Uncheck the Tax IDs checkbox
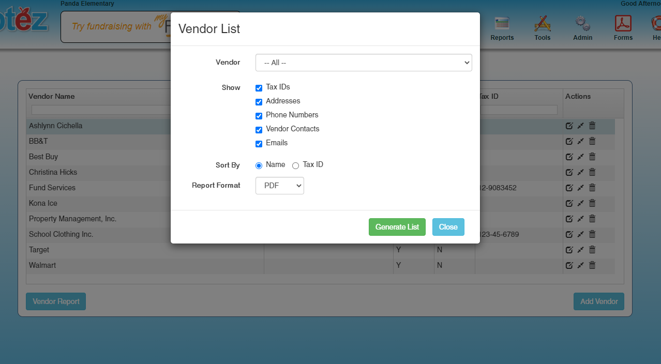661x364 pixels. click(259, 88)
